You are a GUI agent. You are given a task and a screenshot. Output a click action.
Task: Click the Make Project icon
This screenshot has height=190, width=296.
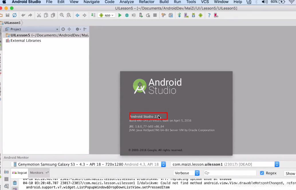pos(93,15)
